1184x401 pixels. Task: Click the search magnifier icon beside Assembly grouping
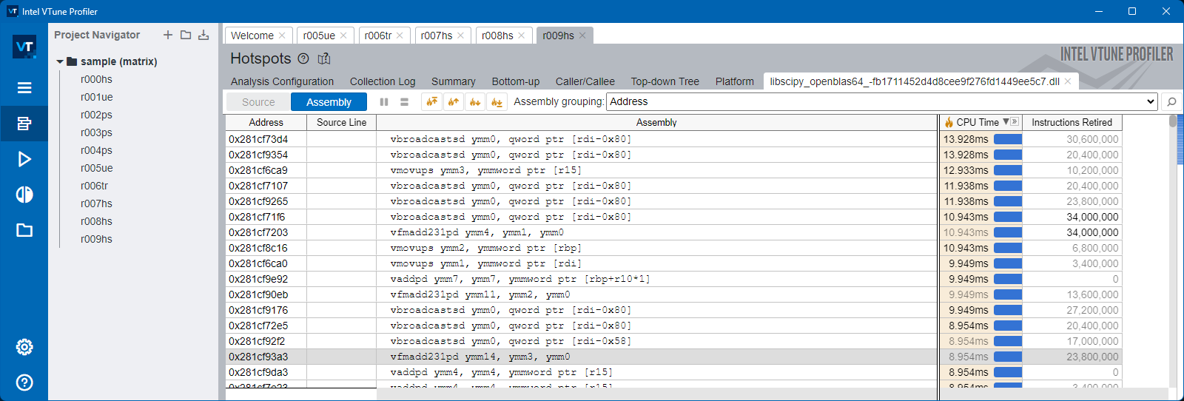pos(1171,102)
